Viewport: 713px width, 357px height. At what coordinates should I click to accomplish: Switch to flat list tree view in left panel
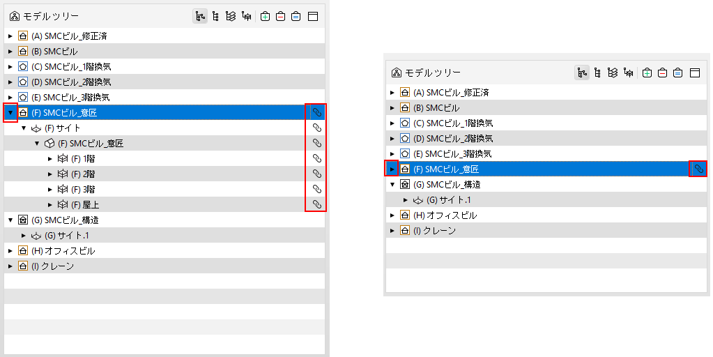pyautogui.click(x=215, y=16)
